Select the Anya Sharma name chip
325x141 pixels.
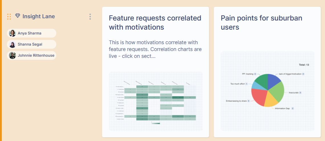tap(31, 33)
